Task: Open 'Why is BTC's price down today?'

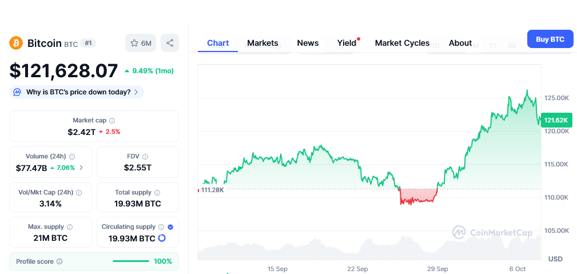Action: pos(77,92)
